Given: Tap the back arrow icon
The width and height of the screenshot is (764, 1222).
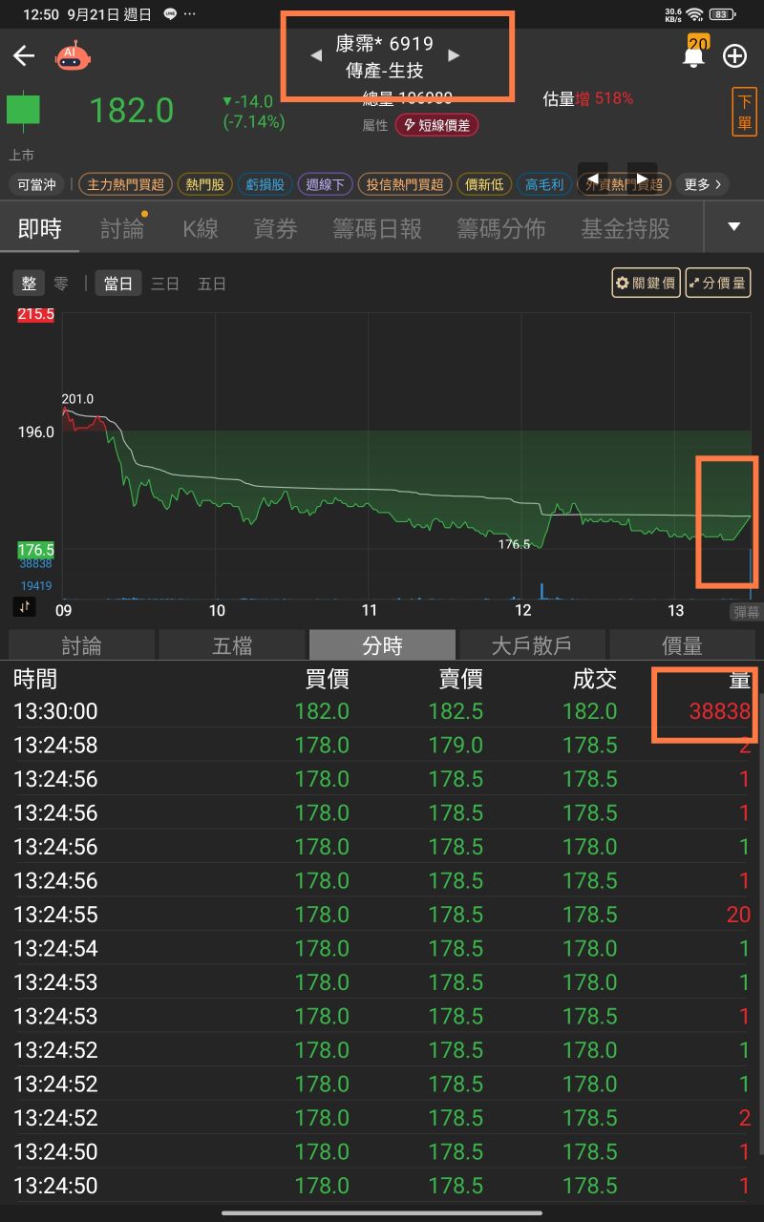Looking at the screenshot, I should coord(24,56).
